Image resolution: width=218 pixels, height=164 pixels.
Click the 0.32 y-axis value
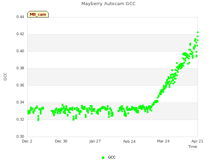pyautogui.click(x=20, y=119)
